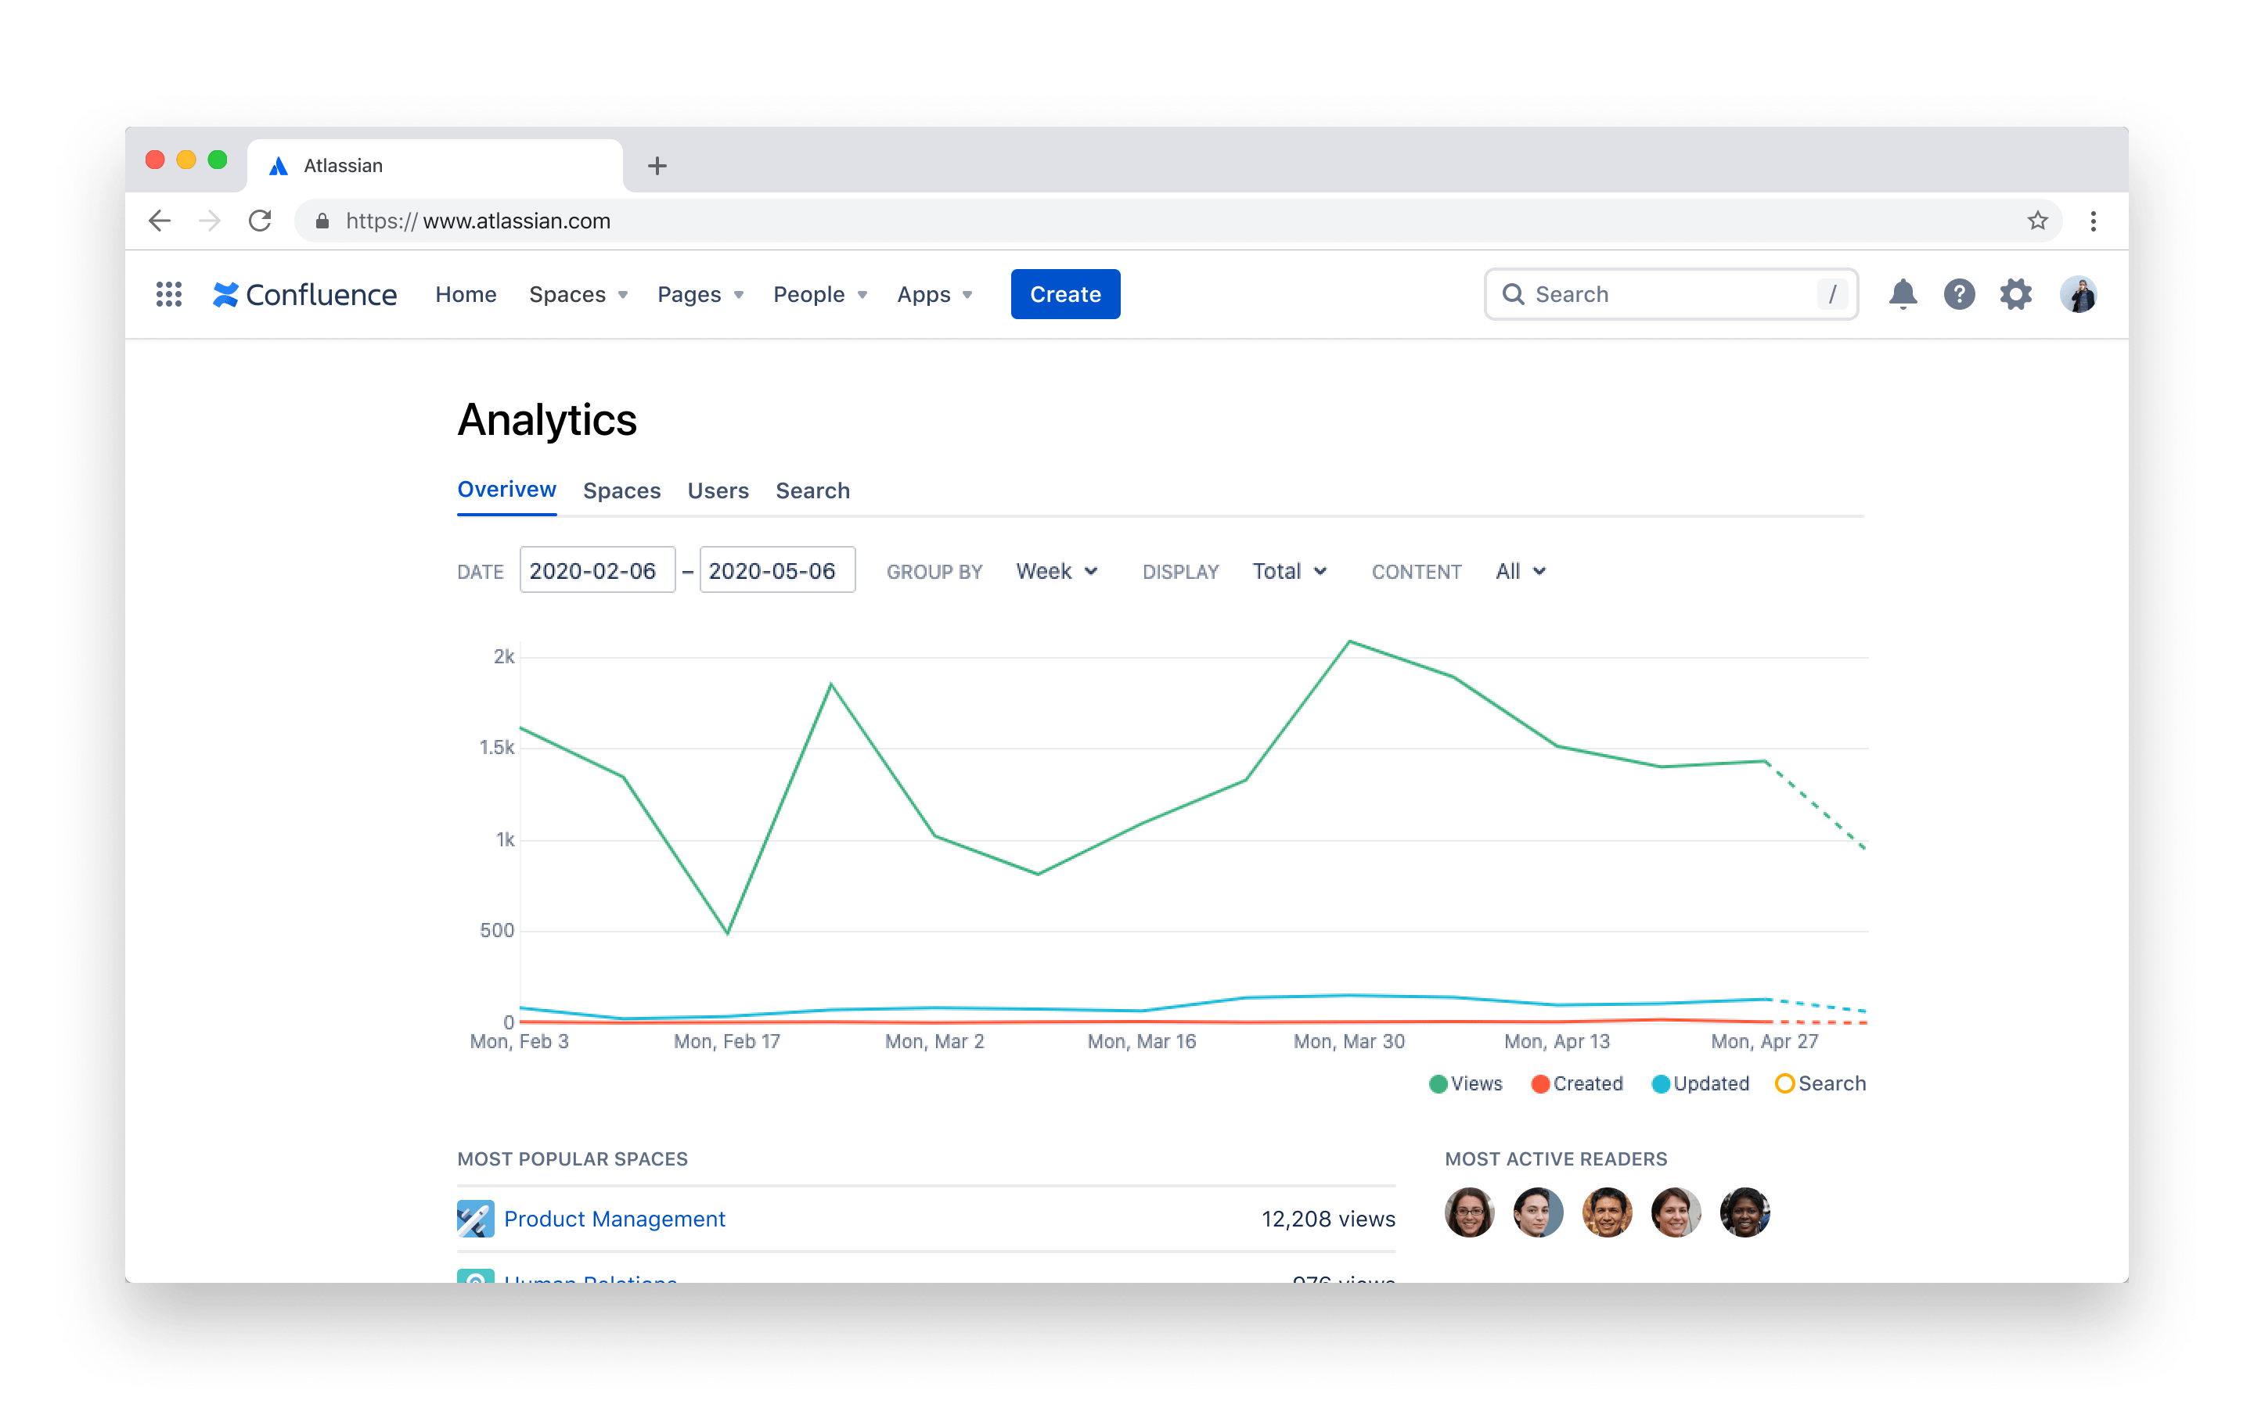Switch to the Spaces analytics tab
This screenshot has width=2254, height=1408.
tap(621, 490)
